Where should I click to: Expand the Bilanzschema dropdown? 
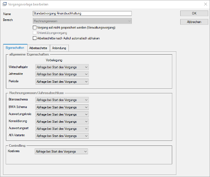point(62,100)
